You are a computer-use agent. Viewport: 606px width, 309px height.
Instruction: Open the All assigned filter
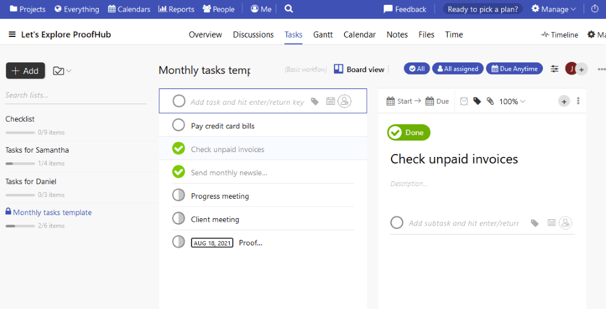pos(458,68)
